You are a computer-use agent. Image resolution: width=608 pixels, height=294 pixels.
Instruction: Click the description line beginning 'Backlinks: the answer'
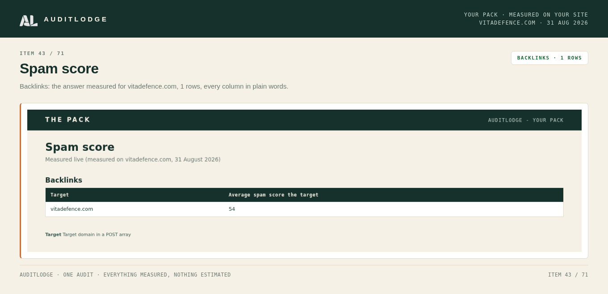[x=154, y=86]
